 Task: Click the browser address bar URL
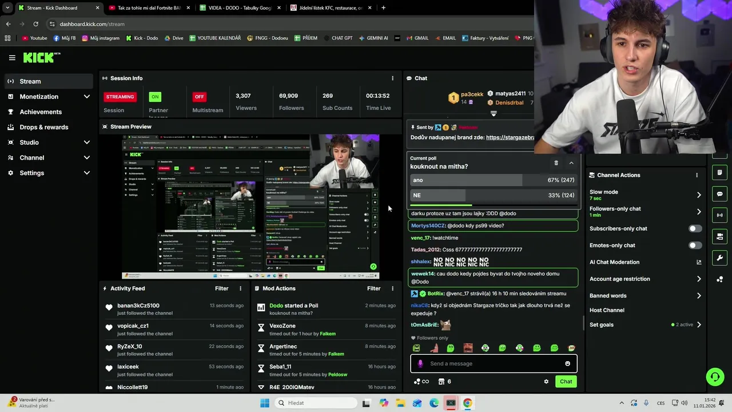coord(92,24)
